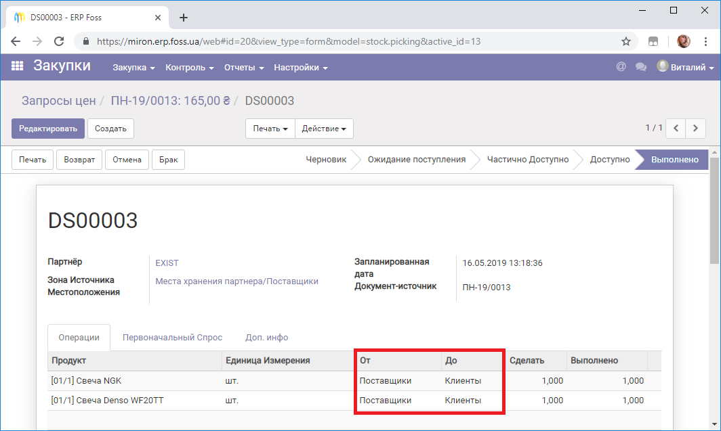Click the Печать button next to Возврат
Viewport: 721px width, 431px height.
(x=33, y=160)
